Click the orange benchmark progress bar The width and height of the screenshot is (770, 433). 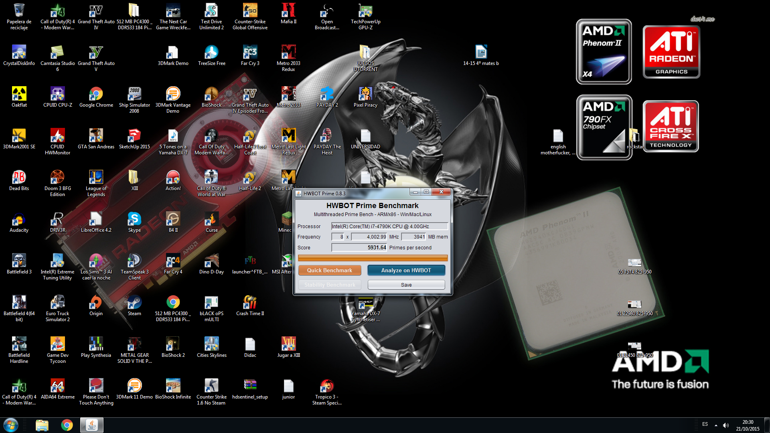[373, 258]
